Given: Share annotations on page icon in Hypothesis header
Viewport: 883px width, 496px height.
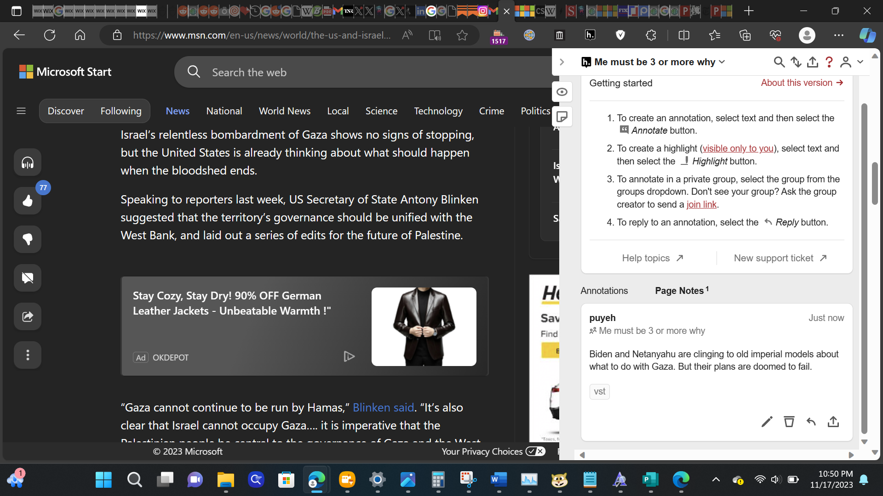Looking at the screenshot, I should (813, 62).
